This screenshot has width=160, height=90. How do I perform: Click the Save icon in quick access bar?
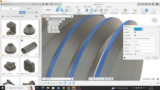[x=51, y=4]
